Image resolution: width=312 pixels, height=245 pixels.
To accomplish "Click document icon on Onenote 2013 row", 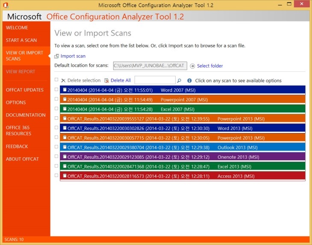I will point(65,156).
